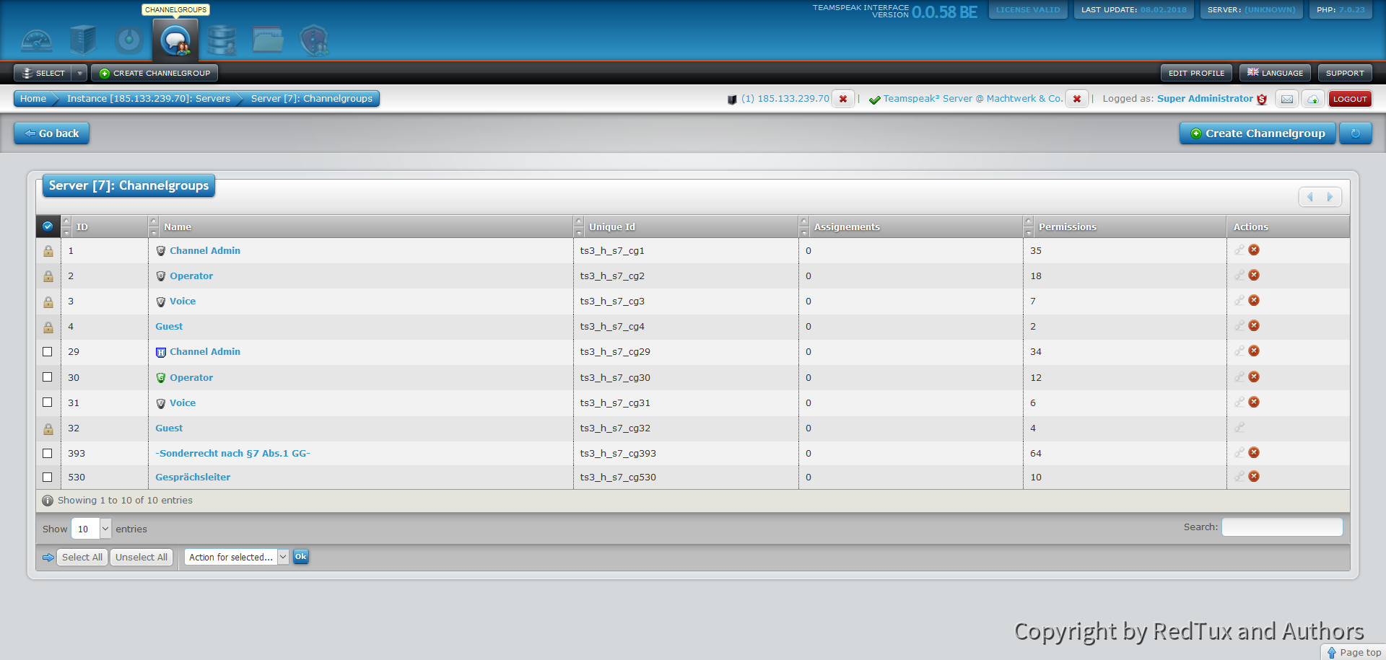Click link icon for Guest ID 32
Screen dimensions: 1386x660
point(1239,427)
